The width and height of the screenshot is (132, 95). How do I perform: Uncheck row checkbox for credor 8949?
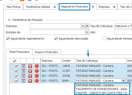click(16, 81)
